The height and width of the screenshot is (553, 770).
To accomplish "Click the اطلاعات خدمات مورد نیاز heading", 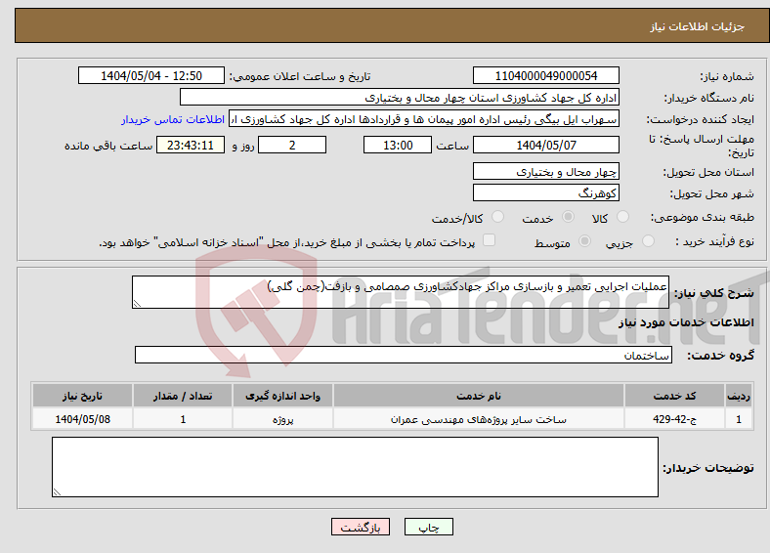I will click(x=686, y=322).
